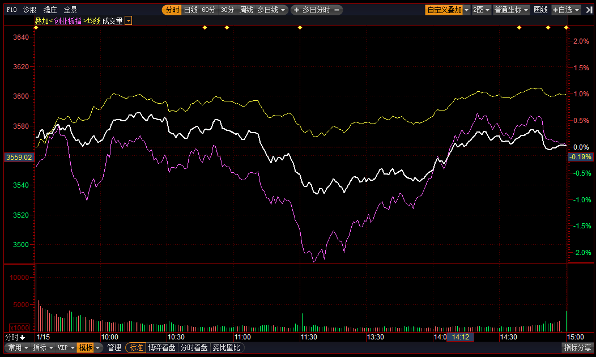Open the +自选 watchlist dropdown
The height and width of the screenshot is (357, 596).
click(x=566, y=10)
